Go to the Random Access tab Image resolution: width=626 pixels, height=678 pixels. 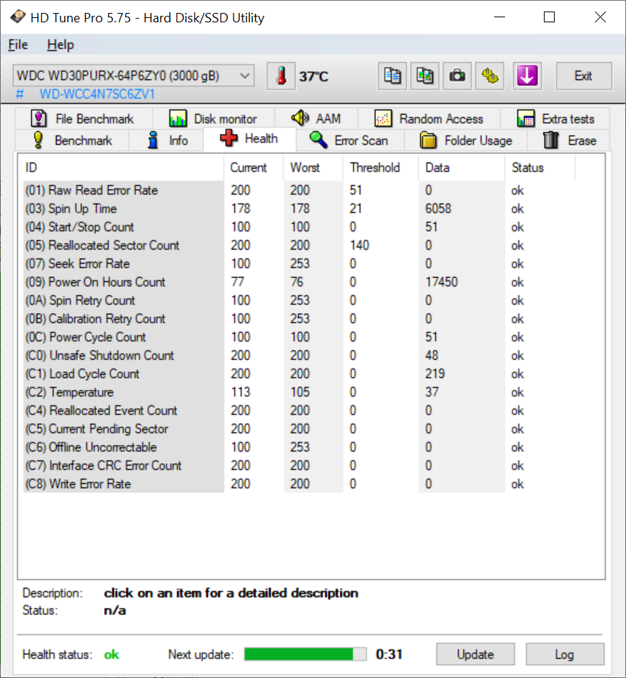pyautogui.click(x=429, y=119)
